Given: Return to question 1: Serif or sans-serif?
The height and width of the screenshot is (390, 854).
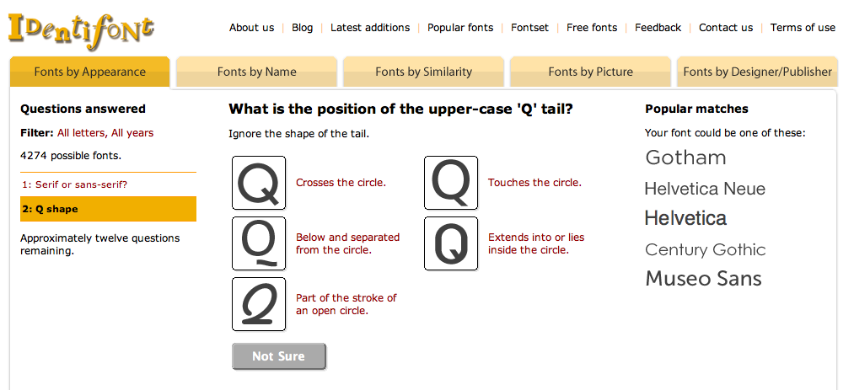Looking at the screenshot, I should point(75,184).
